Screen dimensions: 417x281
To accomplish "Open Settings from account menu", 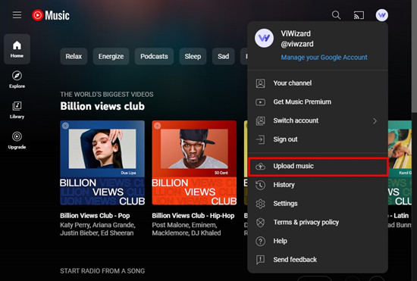I will tap(318, 204).
